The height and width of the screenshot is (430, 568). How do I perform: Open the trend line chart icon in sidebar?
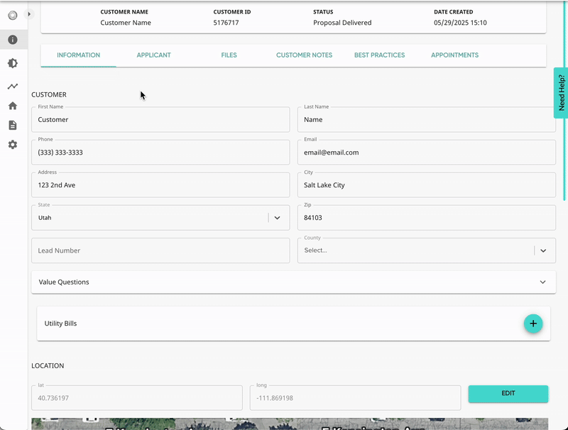[13, 86]
